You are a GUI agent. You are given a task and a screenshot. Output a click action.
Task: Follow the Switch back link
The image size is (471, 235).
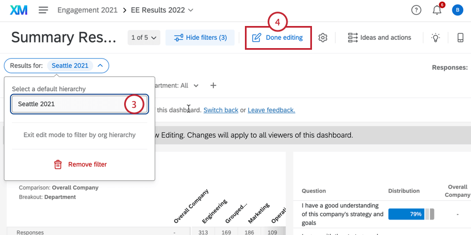click(221, 110)
